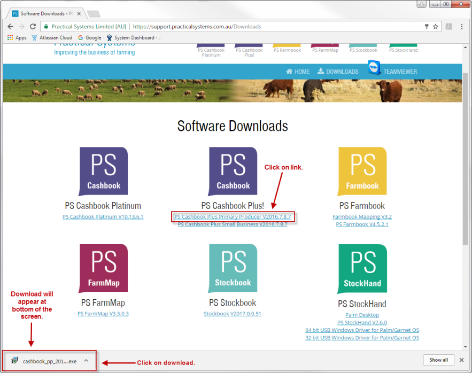Get the 32 bit USB Windows Driver link

[362, 338]
